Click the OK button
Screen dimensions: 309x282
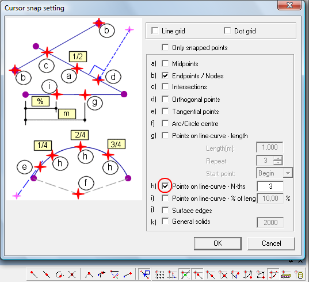coord(218,243)
